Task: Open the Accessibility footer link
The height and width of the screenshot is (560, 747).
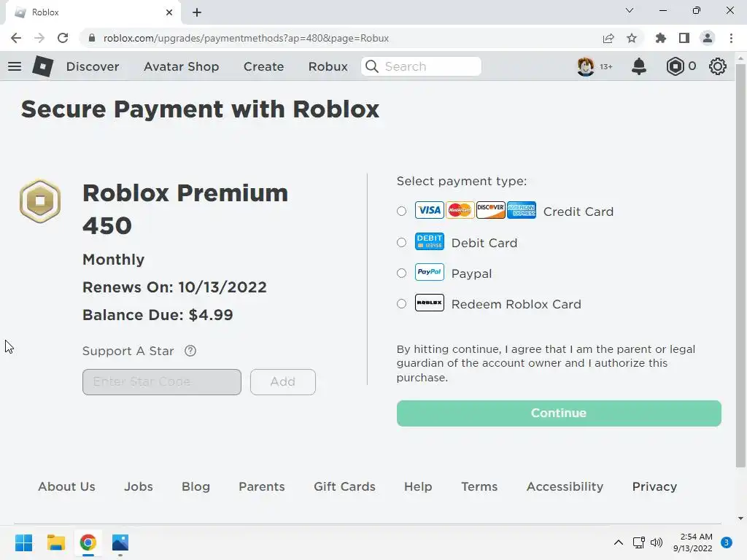Action: pos(565,486)
